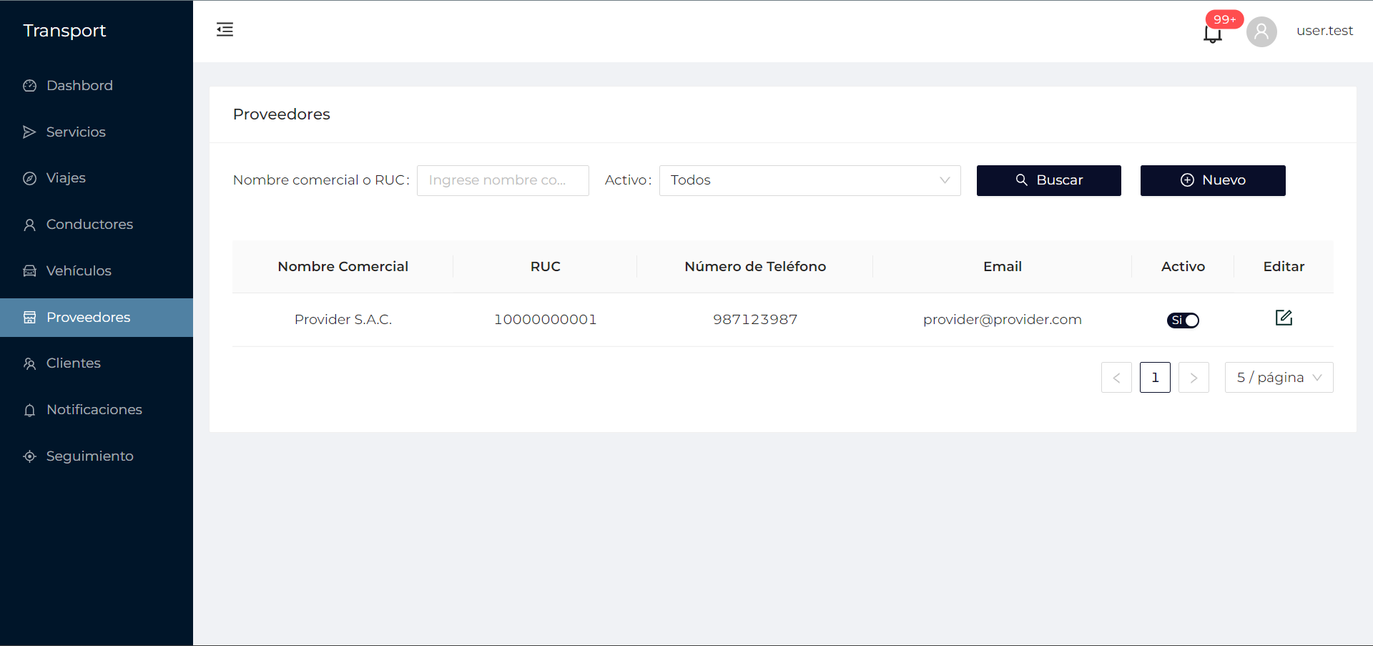This screenshot has width=1373, height=646.
Task: Select Vehículos in the sidebar
Action: click(97, 270)
